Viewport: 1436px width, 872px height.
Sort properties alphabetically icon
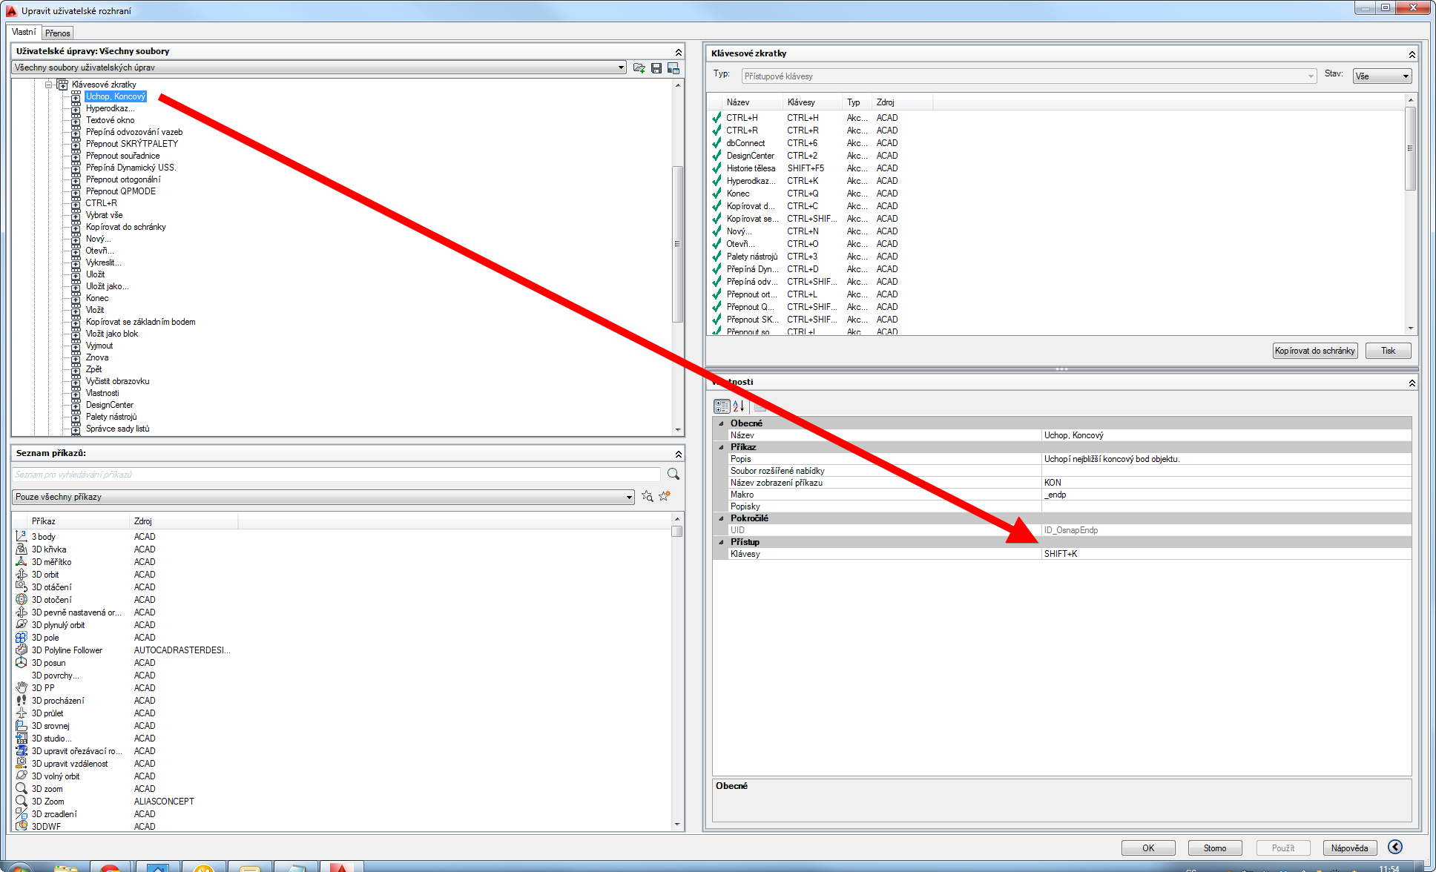point(739,406)
